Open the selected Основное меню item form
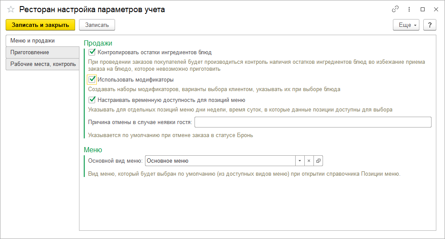The width and height of the screenshot is (445, 239). (x=318, y=160)
